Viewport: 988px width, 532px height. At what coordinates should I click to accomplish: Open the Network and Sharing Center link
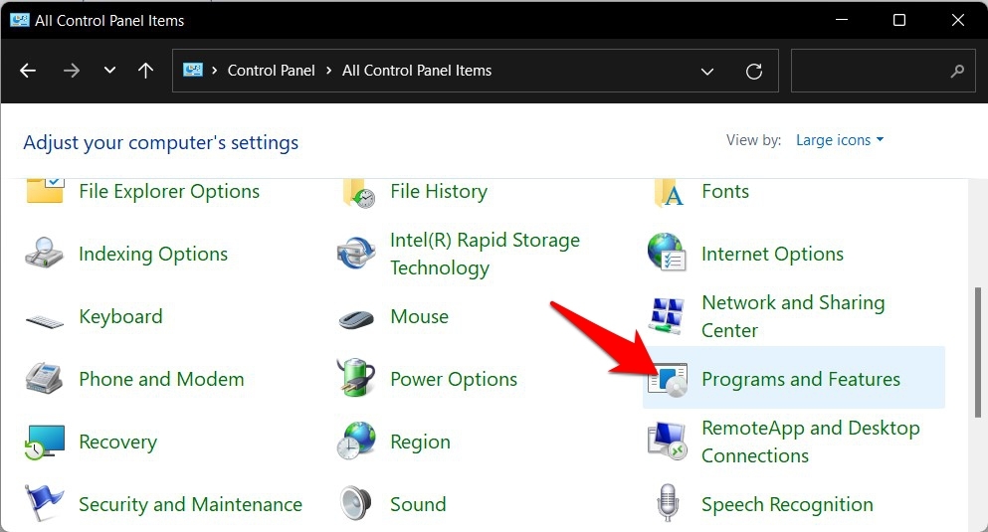click(x=792, y=316)
